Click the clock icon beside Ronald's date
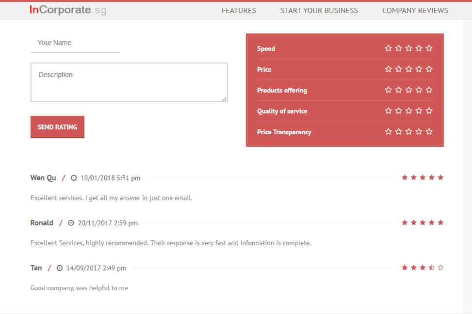 click(71, 223)
